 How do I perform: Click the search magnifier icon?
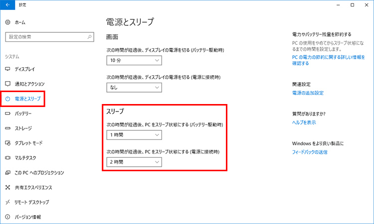89,37
